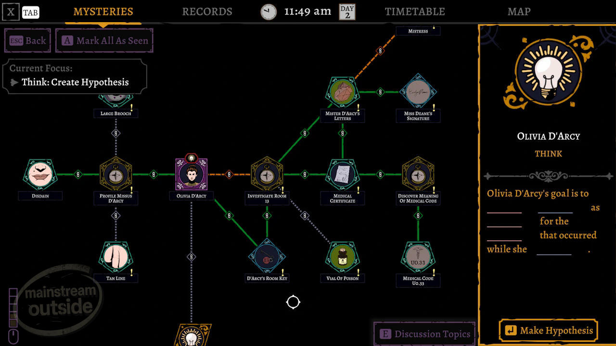The width and height of the screenshot is (616, 346).
Task: Switch to the Records tab
Action: [207, 12]
